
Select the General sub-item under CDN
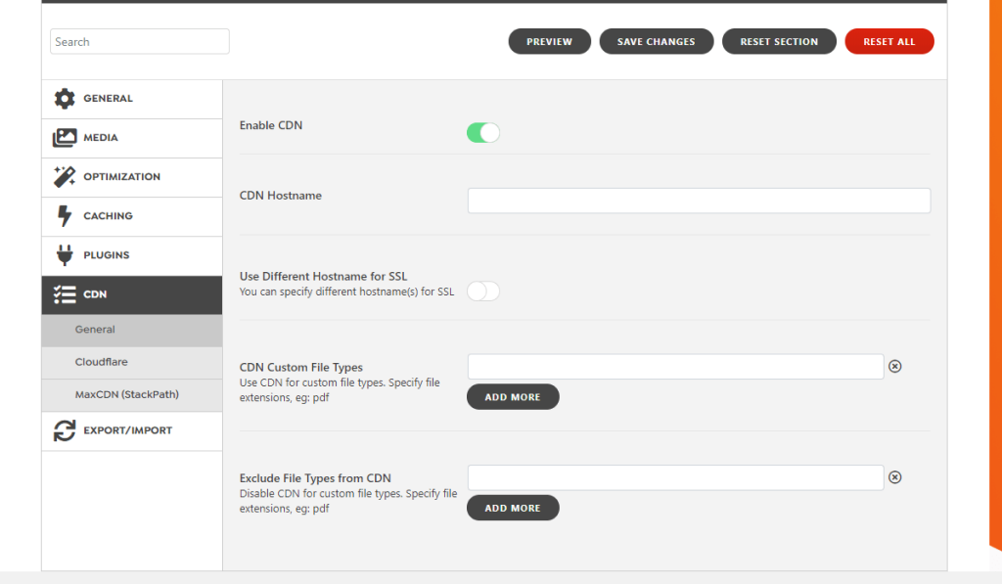pyautogui.click(x=132, y=330)
